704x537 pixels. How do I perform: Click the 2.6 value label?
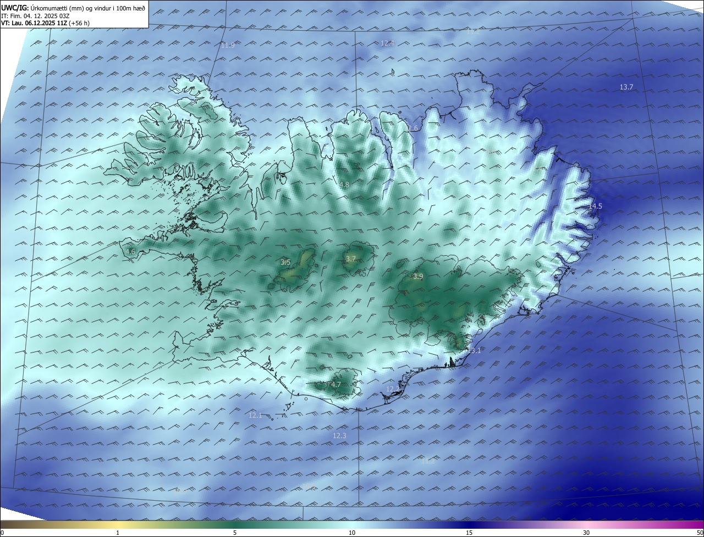tap(413, 128)
